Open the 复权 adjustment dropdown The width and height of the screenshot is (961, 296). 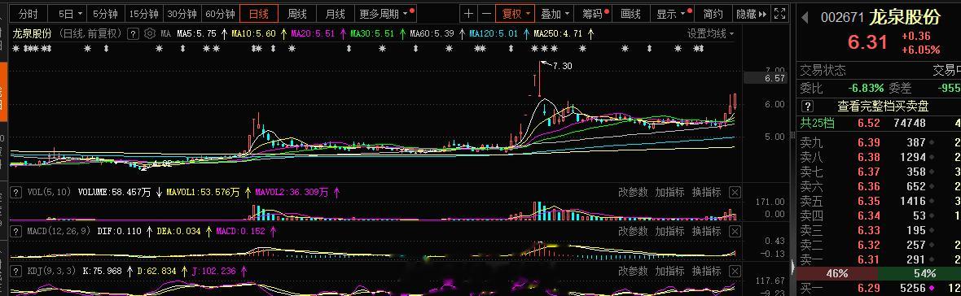[x=516, y=14]
